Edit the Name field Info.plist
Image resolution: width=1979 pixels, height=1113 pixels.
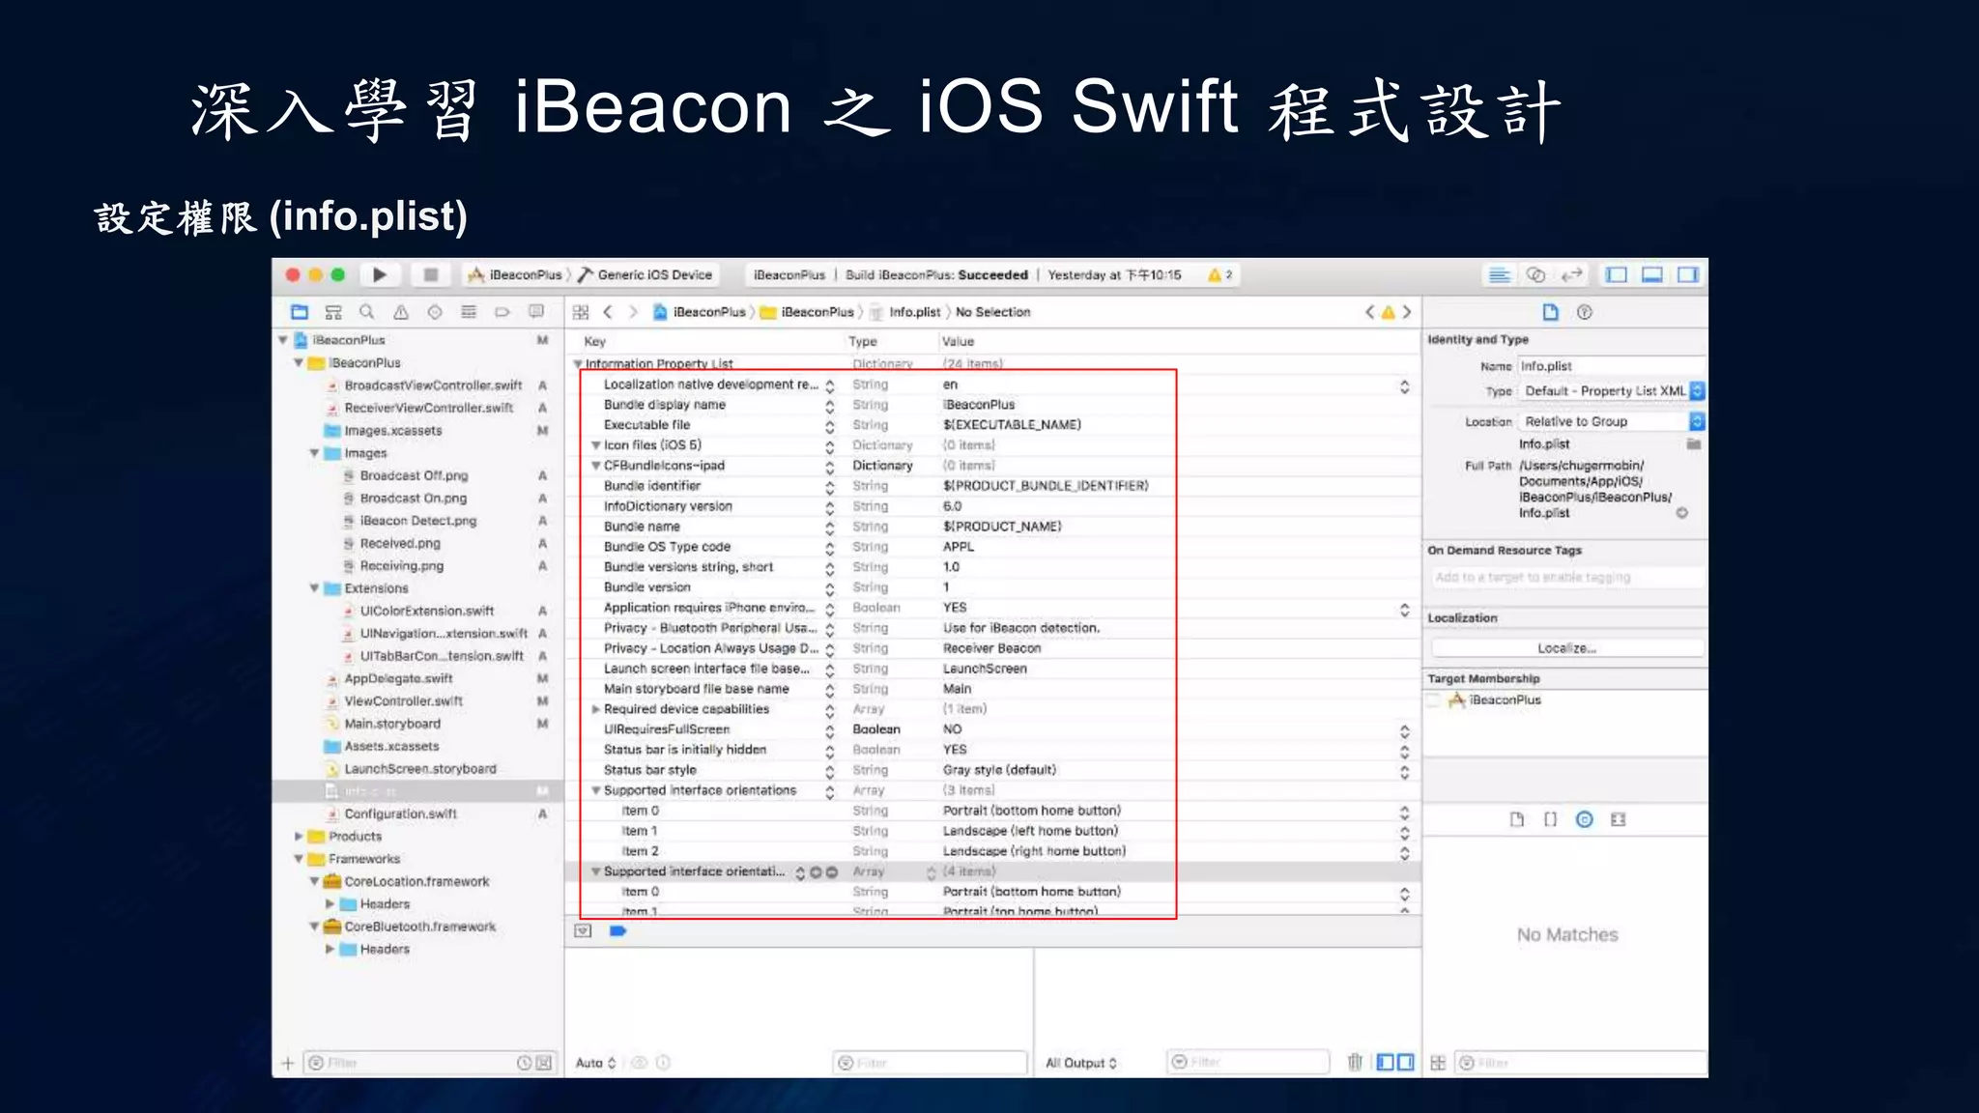point(1610,366)
